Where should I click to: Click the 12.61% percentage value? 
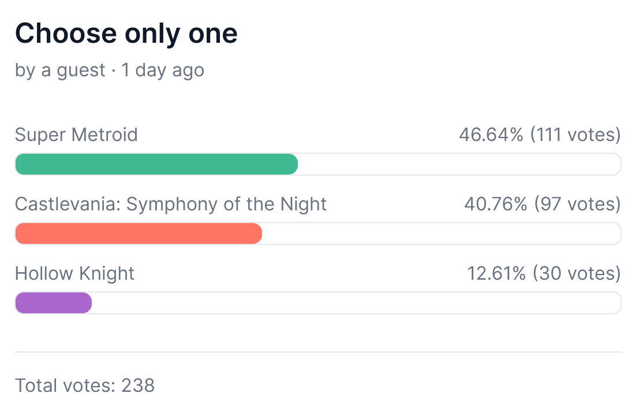pyautogui.click(x=496, y=273)
